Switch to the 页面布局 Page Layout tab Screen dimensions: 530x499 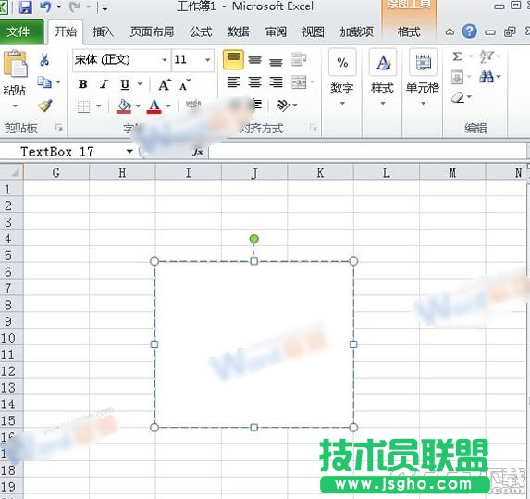point(152,32)
